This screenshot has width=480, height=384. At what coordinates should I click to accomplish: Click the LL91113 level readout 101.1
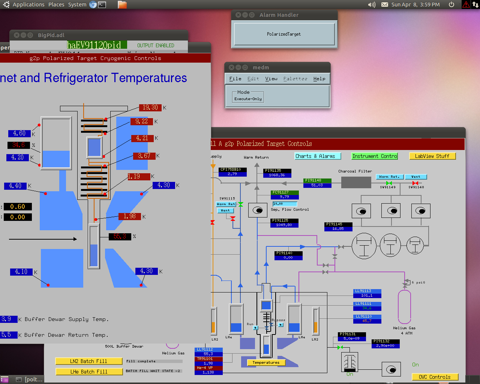tap(367, 295)
